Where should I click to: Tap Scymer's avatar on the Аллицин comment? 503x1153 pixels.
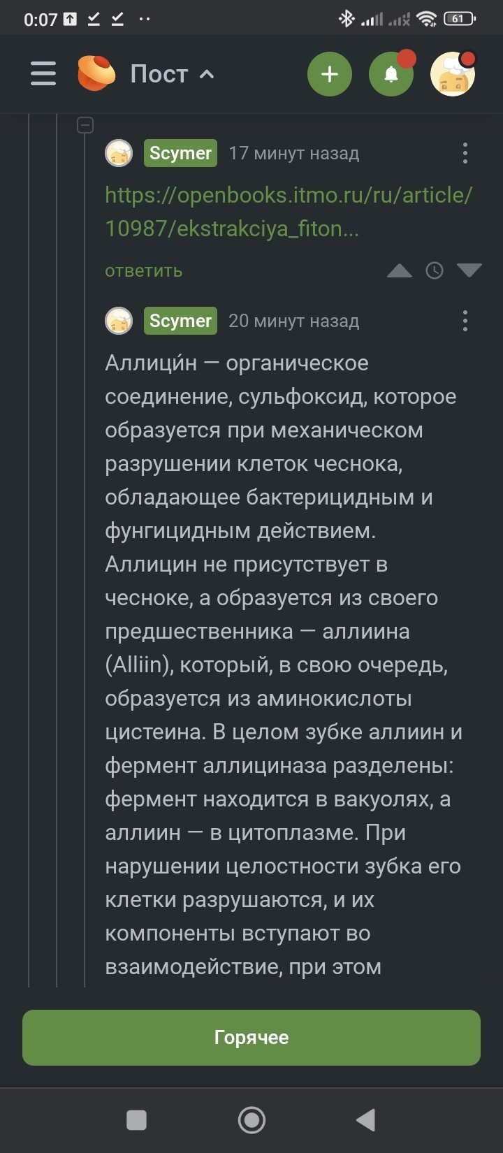[x=119, y=321]
